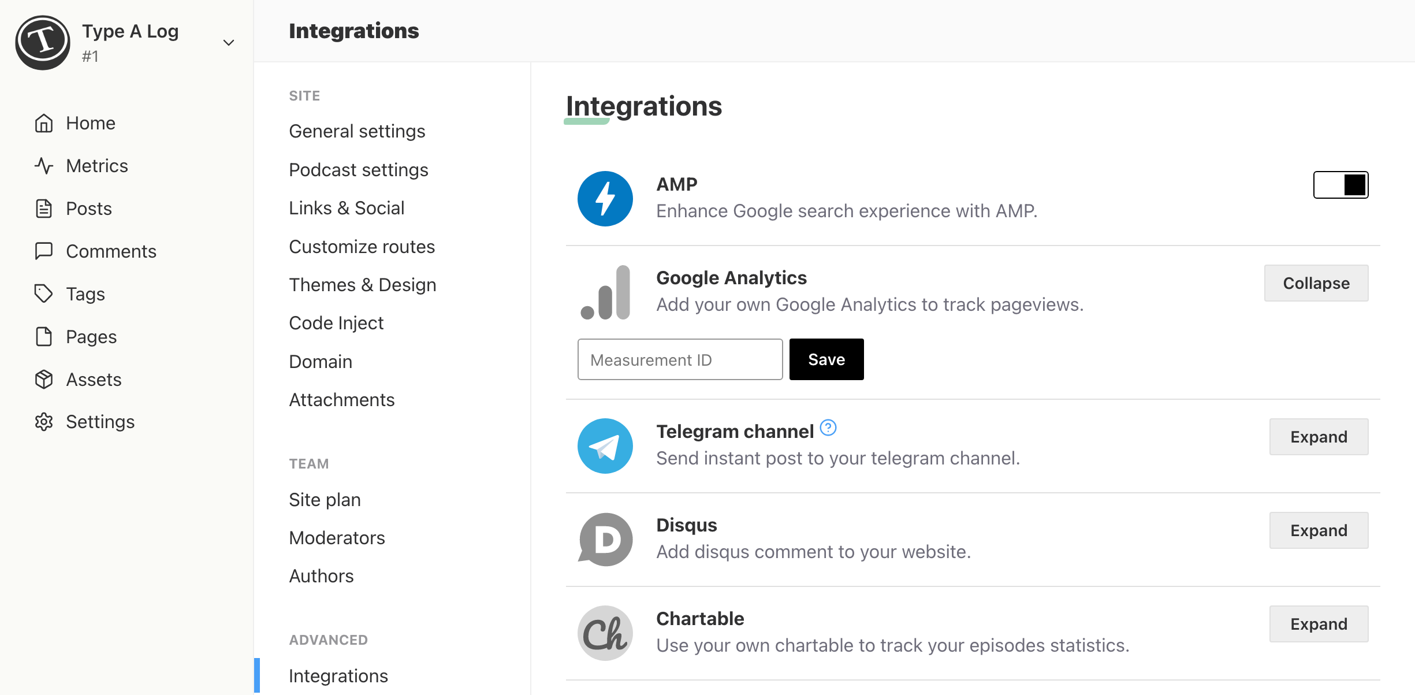Viewport: 1415px width, 695px height.
Task: Click the Disqus logo icon
Action: pos(605,540)
